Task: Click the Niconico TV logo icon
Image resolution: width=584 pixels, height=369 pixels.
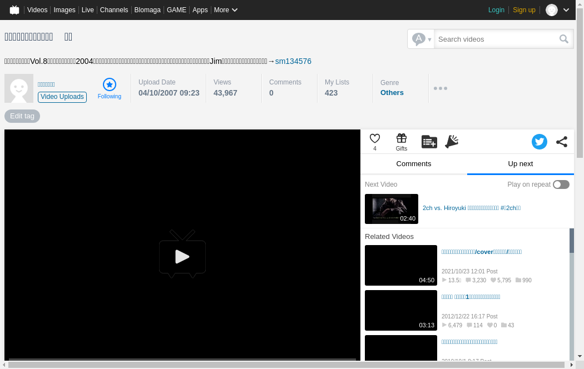Action: (x=14, y=10)
